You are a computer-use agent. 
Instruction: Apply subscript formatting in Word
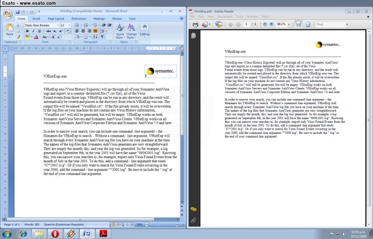(x=55, y=31)
